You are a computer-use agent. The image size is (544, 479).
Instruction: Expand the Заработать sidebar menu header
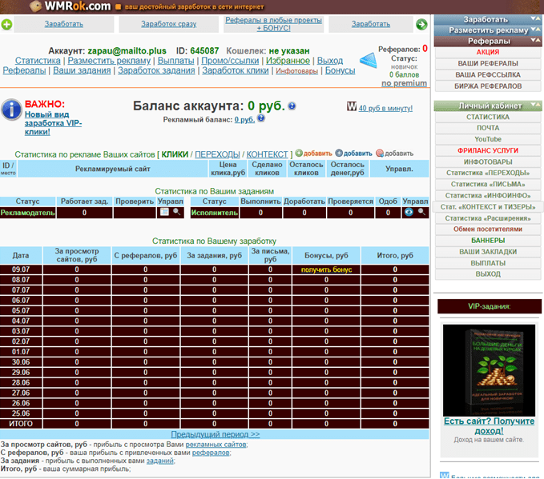coord(535,18)
